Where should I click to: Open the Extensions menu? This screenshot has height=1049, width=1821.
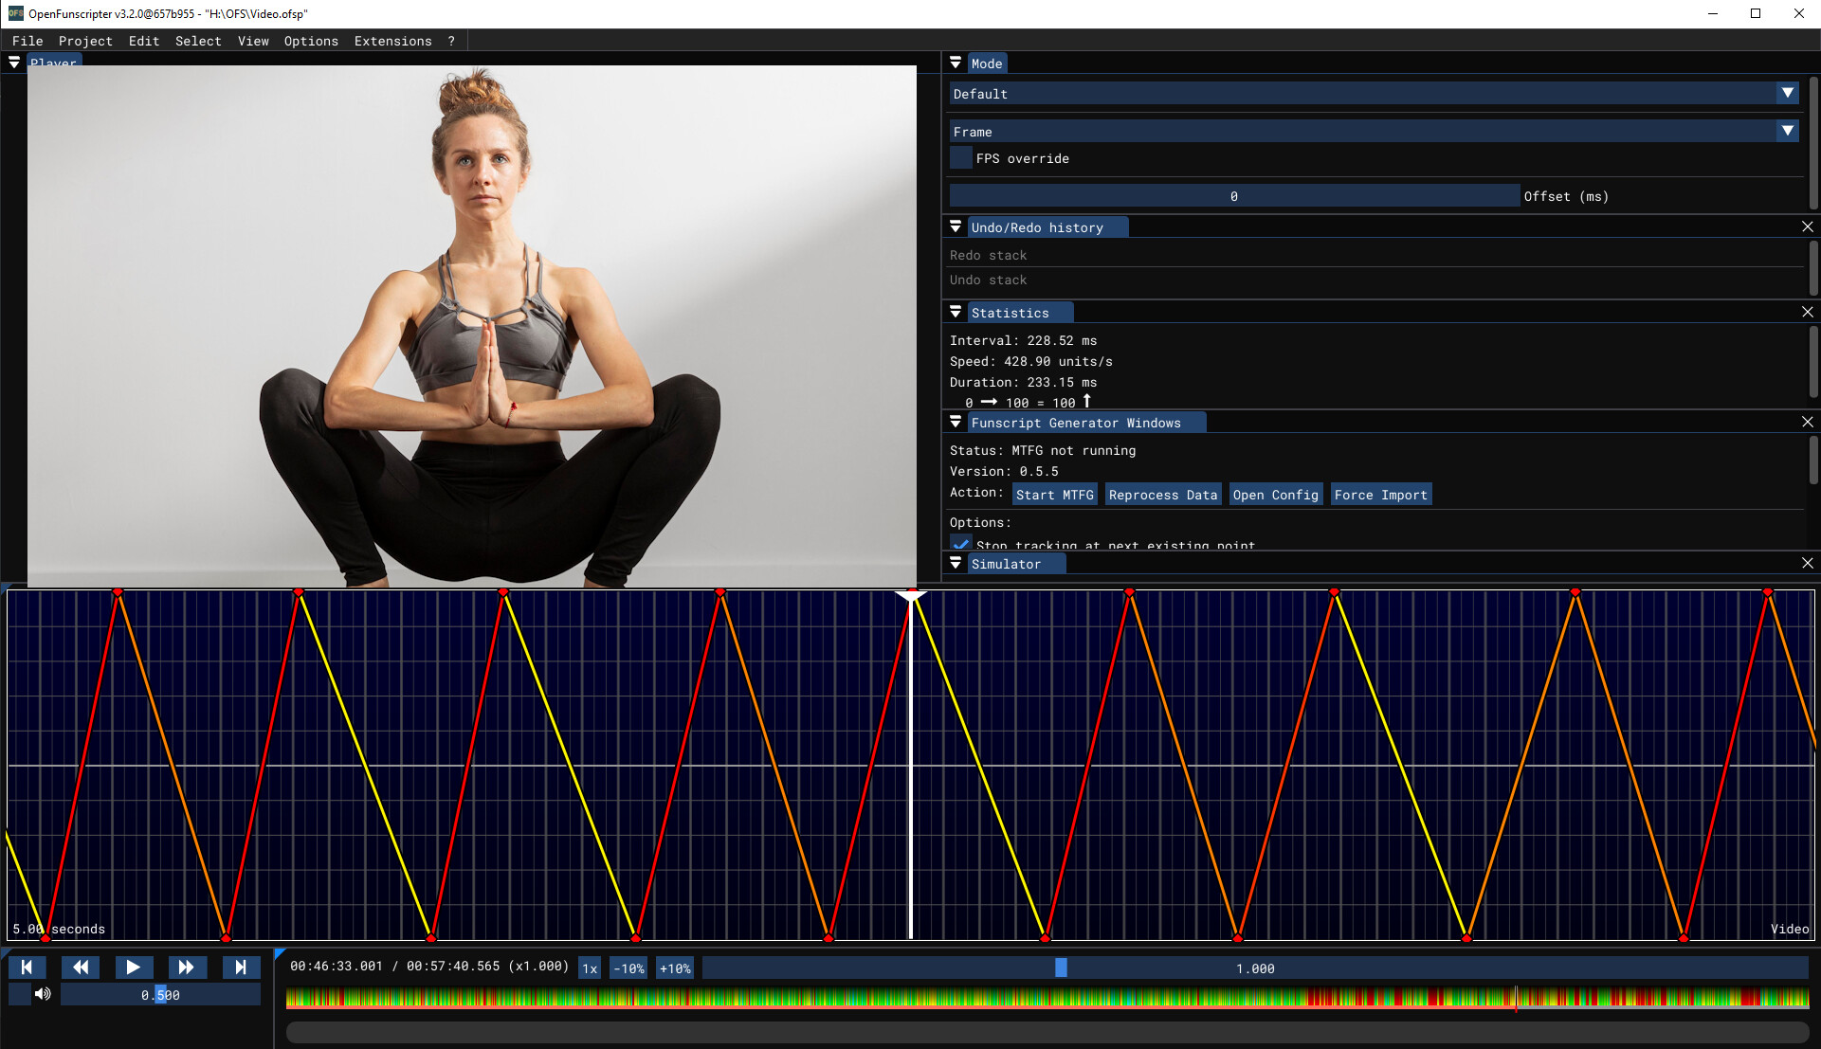(x=392, y=41)
